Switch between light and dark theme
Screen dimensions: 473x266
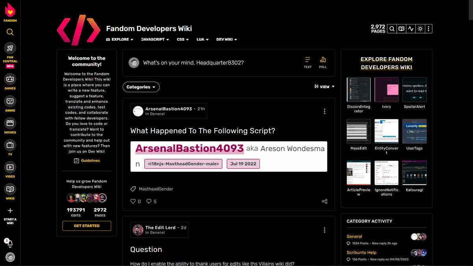click(x=420, y=28)
